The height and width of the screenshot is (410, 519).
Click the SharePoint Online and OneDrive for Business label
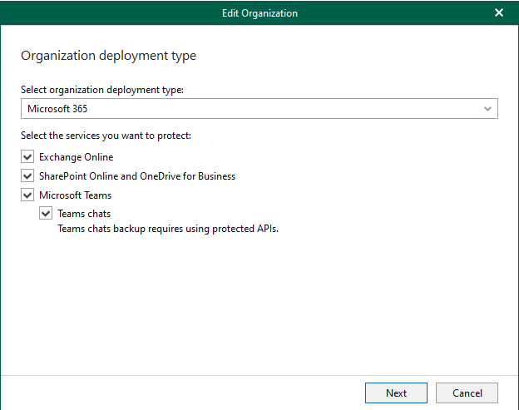tap(137, 176)
